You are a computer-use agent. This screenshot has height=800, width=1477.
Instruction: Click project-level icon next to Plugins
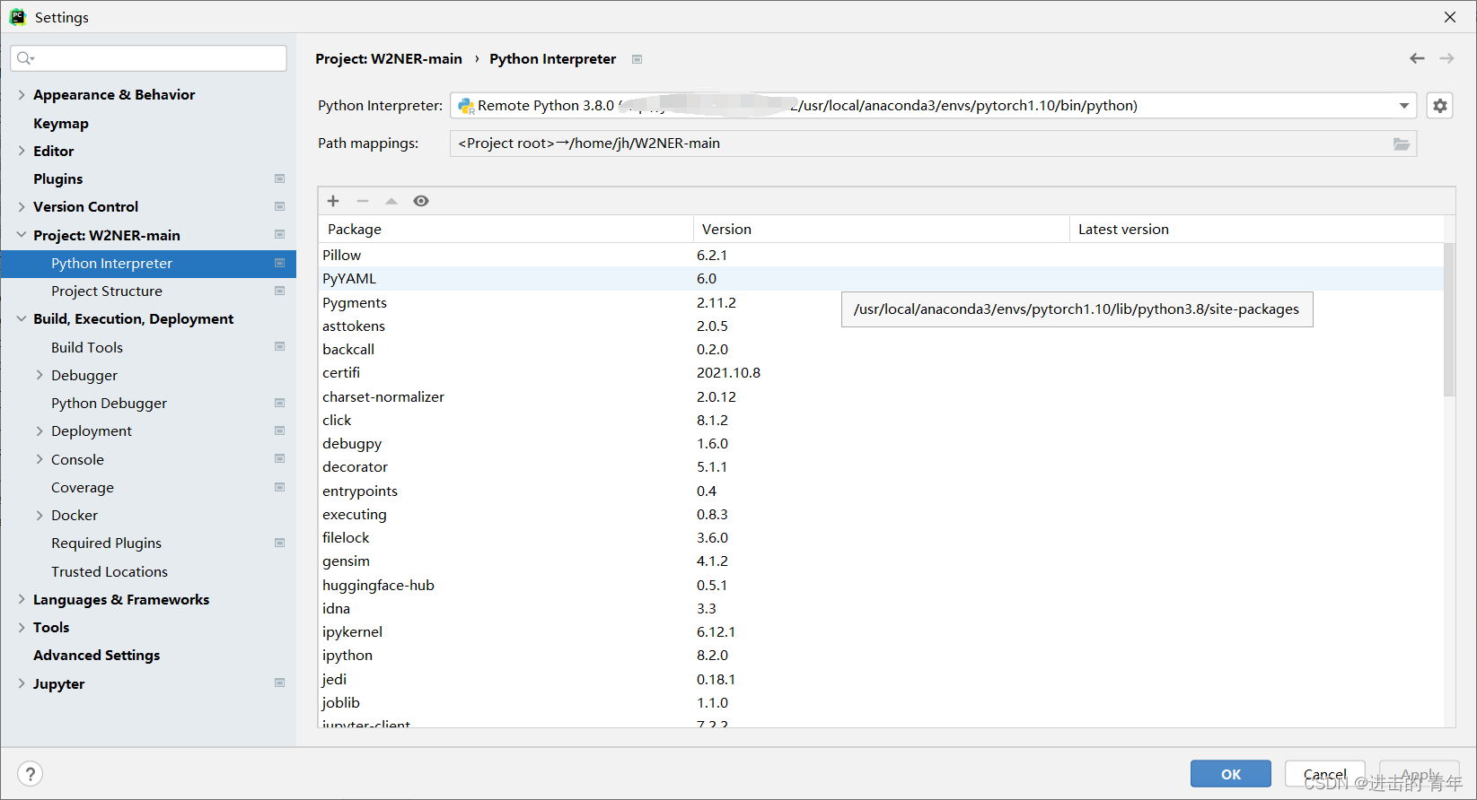click(x=279, y=178)
